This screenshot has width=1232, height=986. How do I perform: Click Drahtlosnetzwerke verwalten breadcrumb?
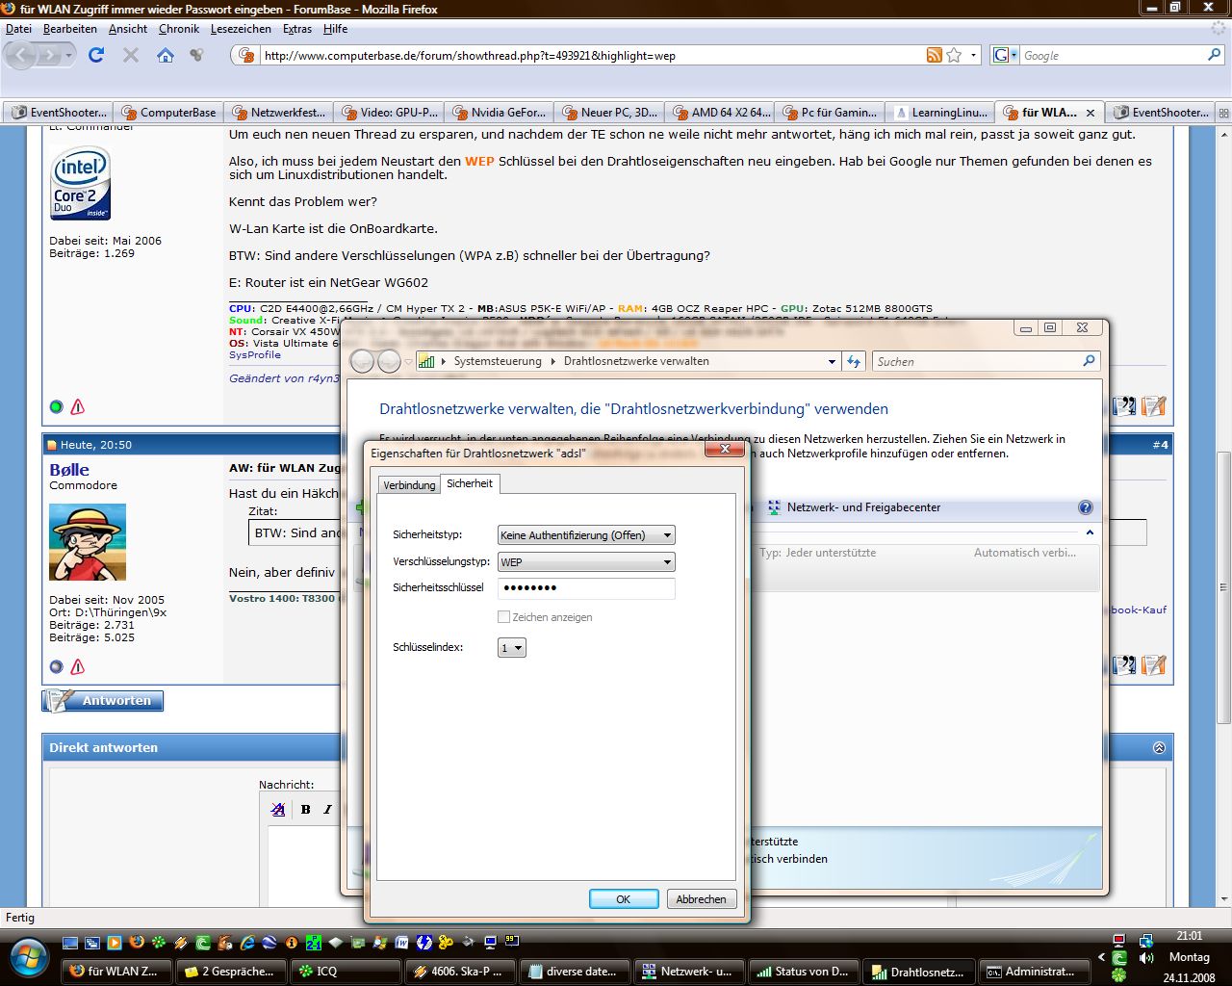coord(636,361)
